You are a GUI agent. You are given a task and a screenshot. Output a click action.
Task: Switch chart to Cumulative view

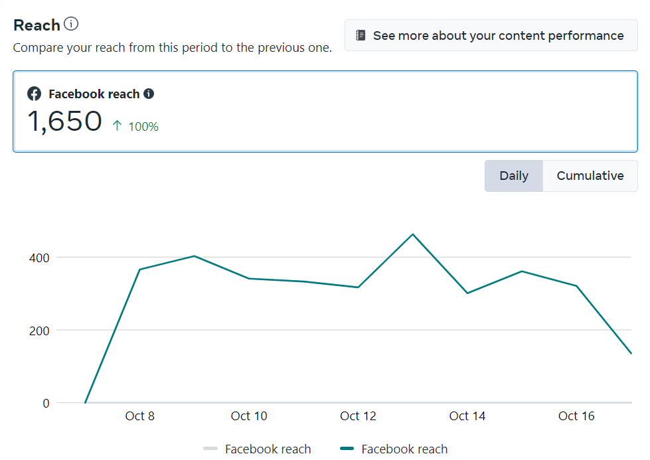[x=590, y=176]
